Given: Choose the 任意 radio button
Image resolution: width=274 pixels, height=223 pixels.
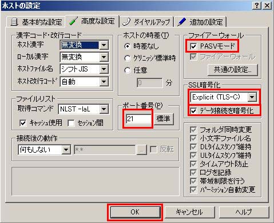Looking at the screenshot, I should [x=128, y=70].
